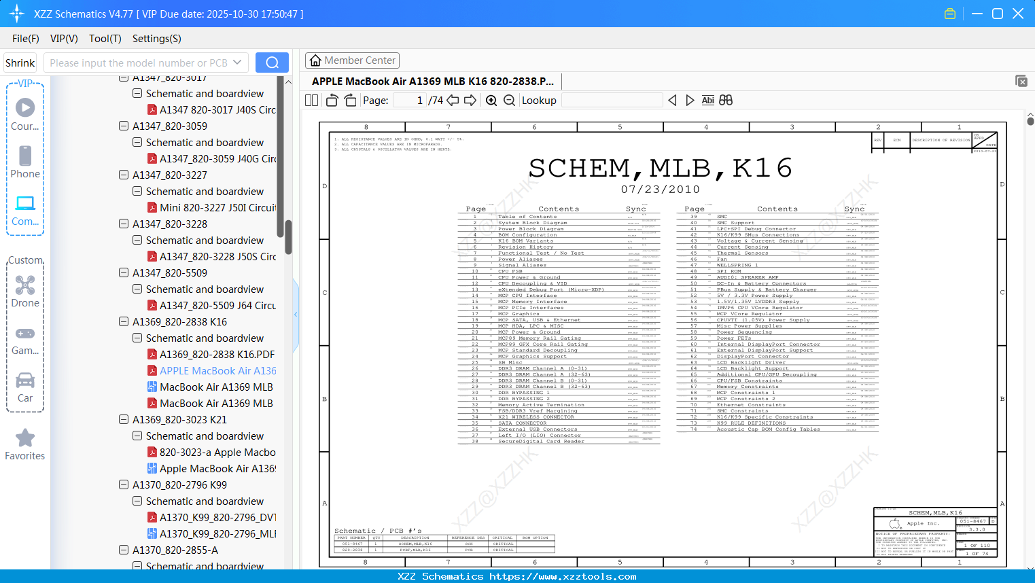Collapse the A1369_820-3023 K21 tree node
Viewport: 1035px width, 583px height.
tap(124, 419)
